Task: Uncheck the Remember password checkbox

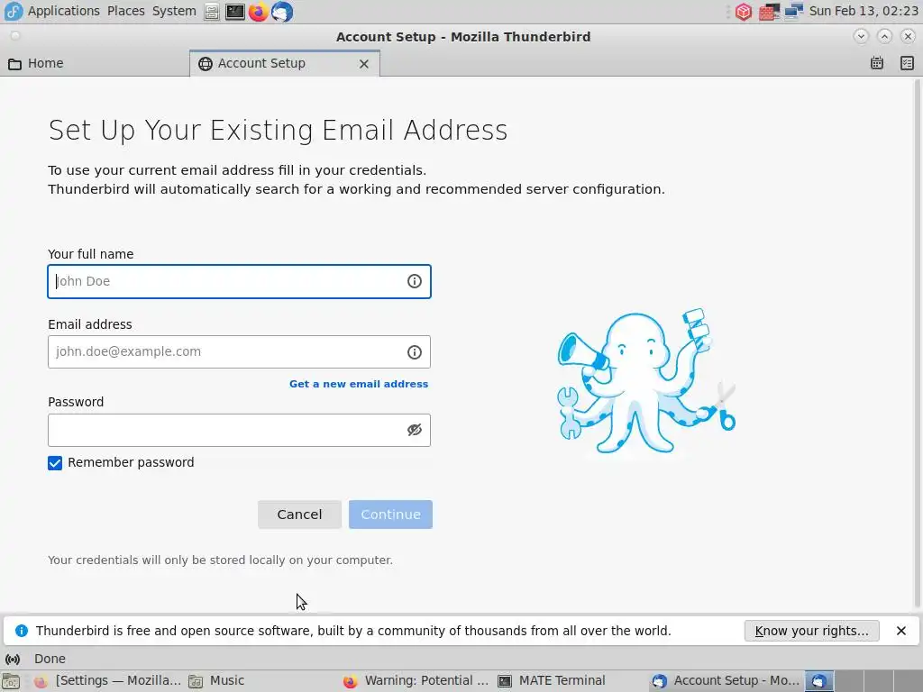Action: tap(55, 463)
